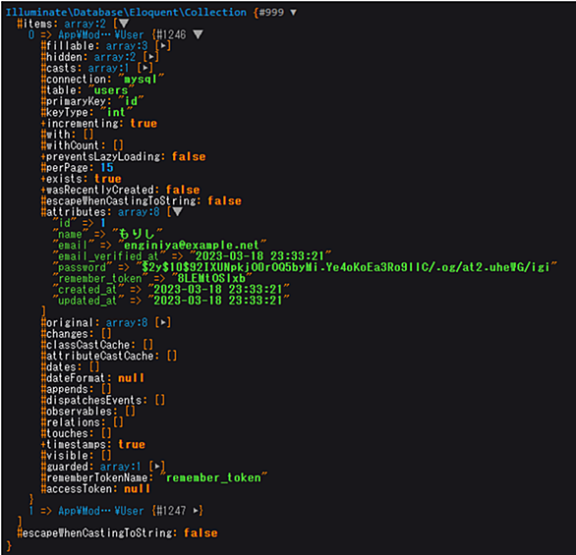Click the #changes empty array
This screenshot has height=555, width=576.
point(106,334)
